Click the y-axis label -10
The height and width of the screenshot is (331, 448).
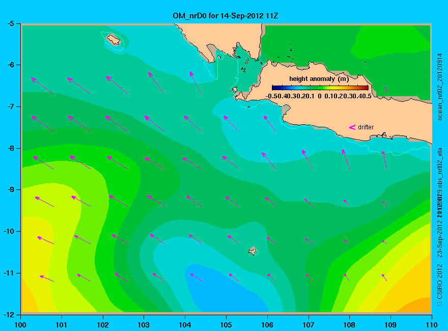pos(8,231)
